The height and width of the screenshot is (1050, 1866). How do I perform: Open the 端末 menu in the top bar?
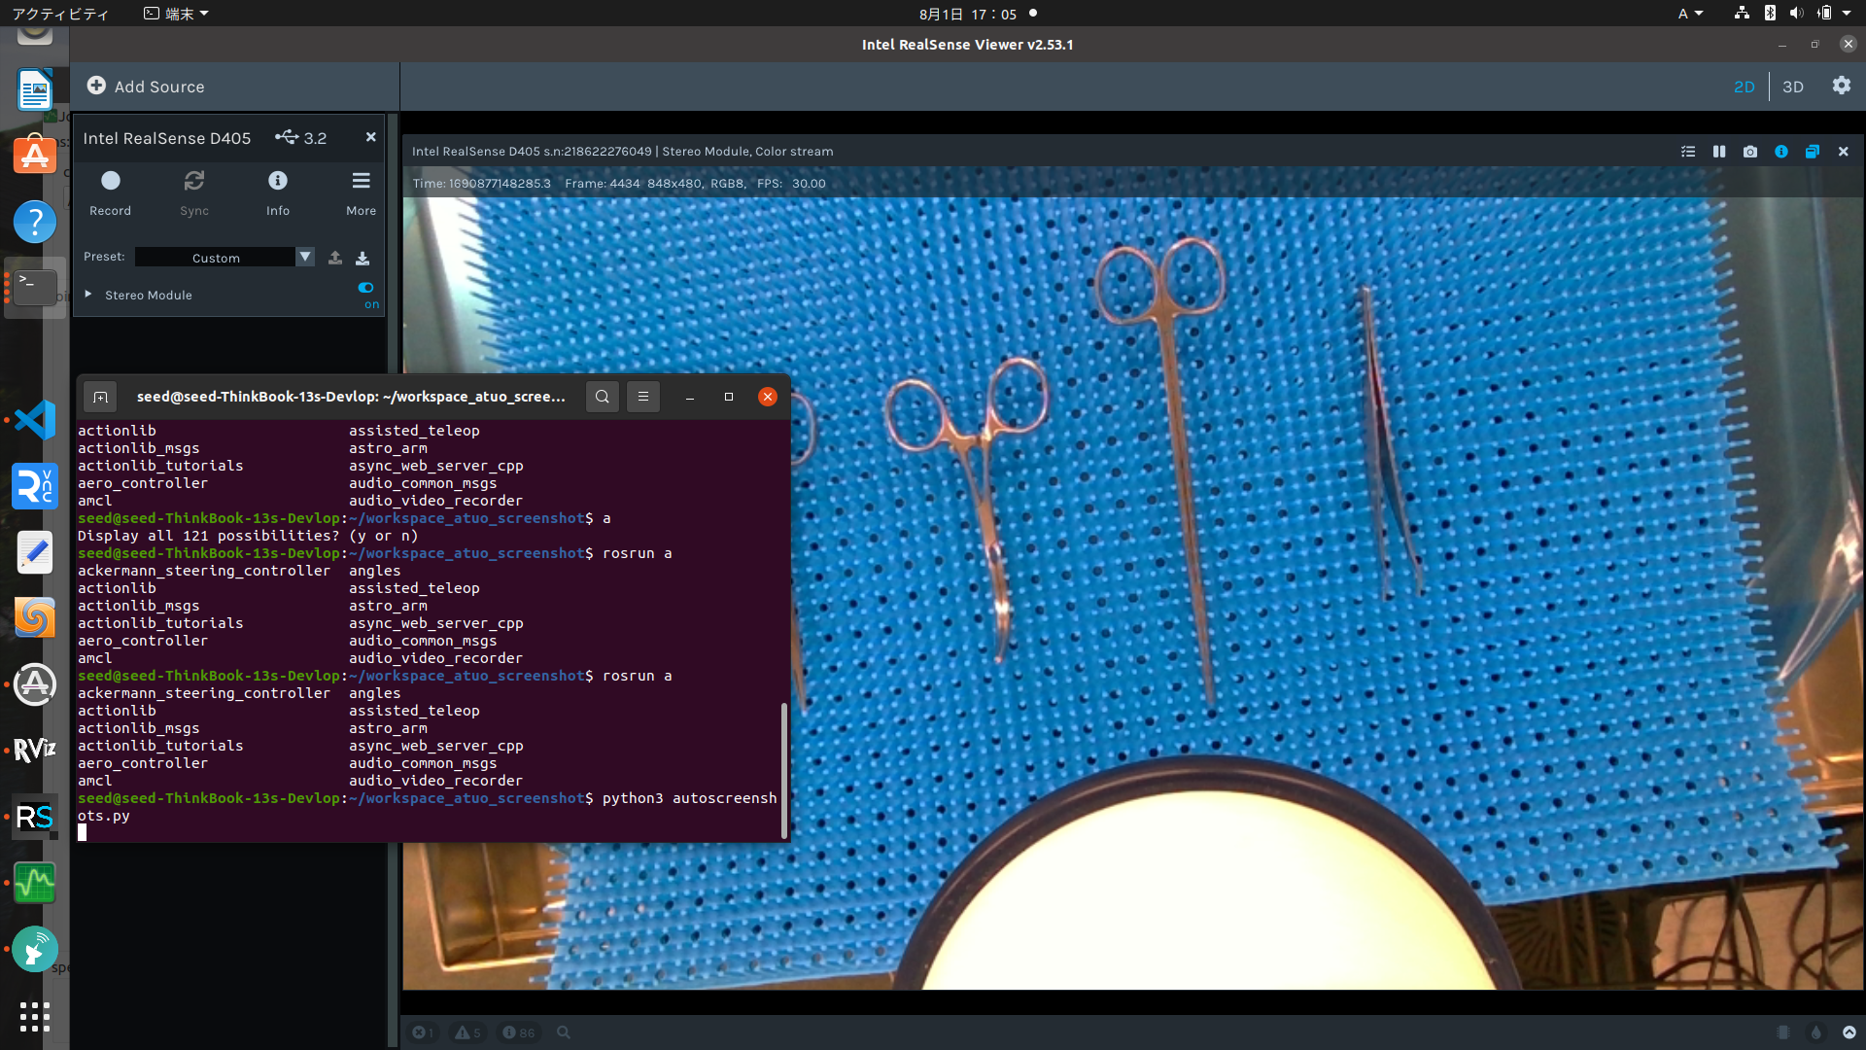click(175, 14)
